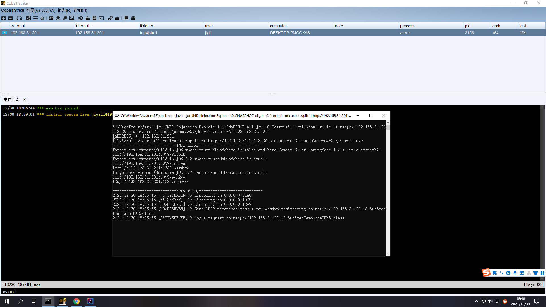The height and width of the screenshot is (307, 546).
Task: Open the downloaded files icon
Action: [x=58, y=18]
